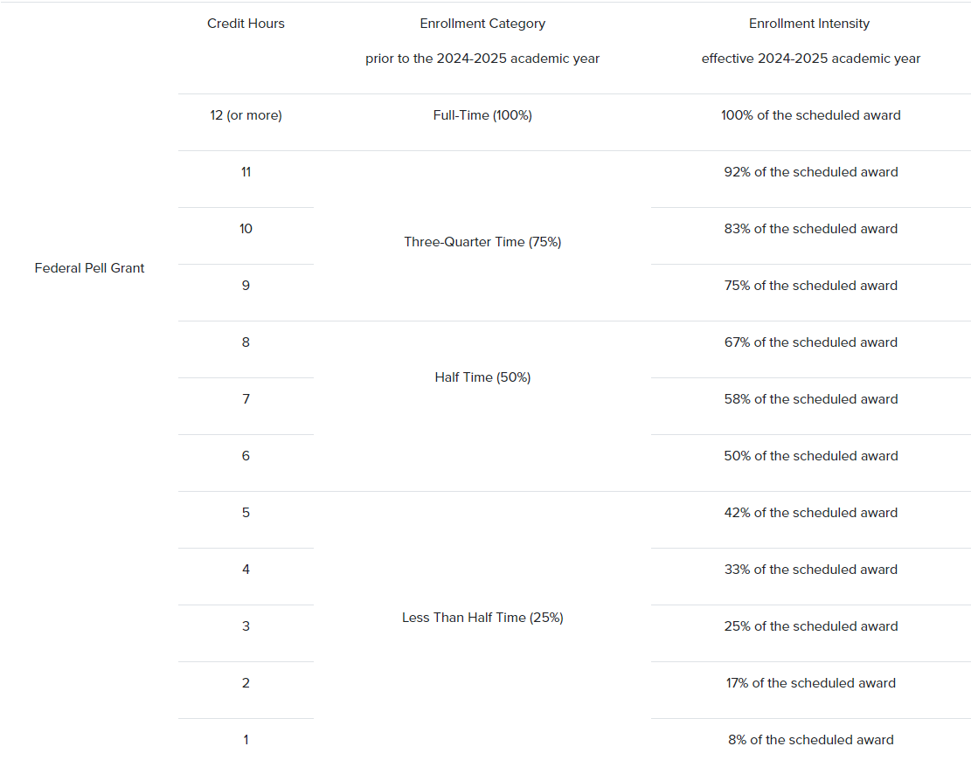Click the 92% of the scheduled award text

click(810, 172)
